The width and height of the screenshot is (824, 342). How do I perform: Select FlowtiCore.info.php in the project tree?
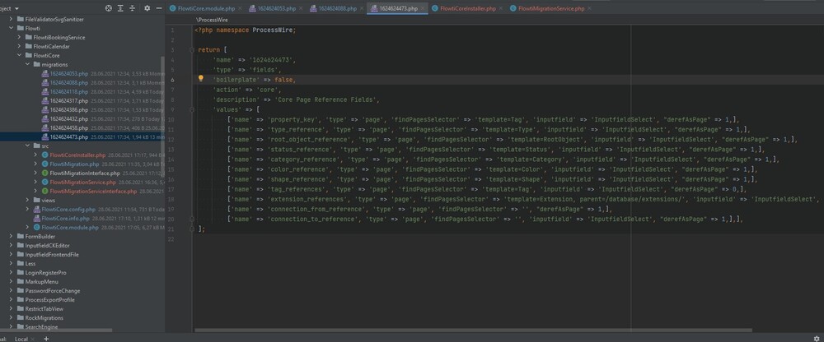(x=65, y=218)
